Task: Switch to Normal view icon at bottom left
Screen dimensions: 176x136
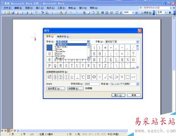Action: [2, 131]
